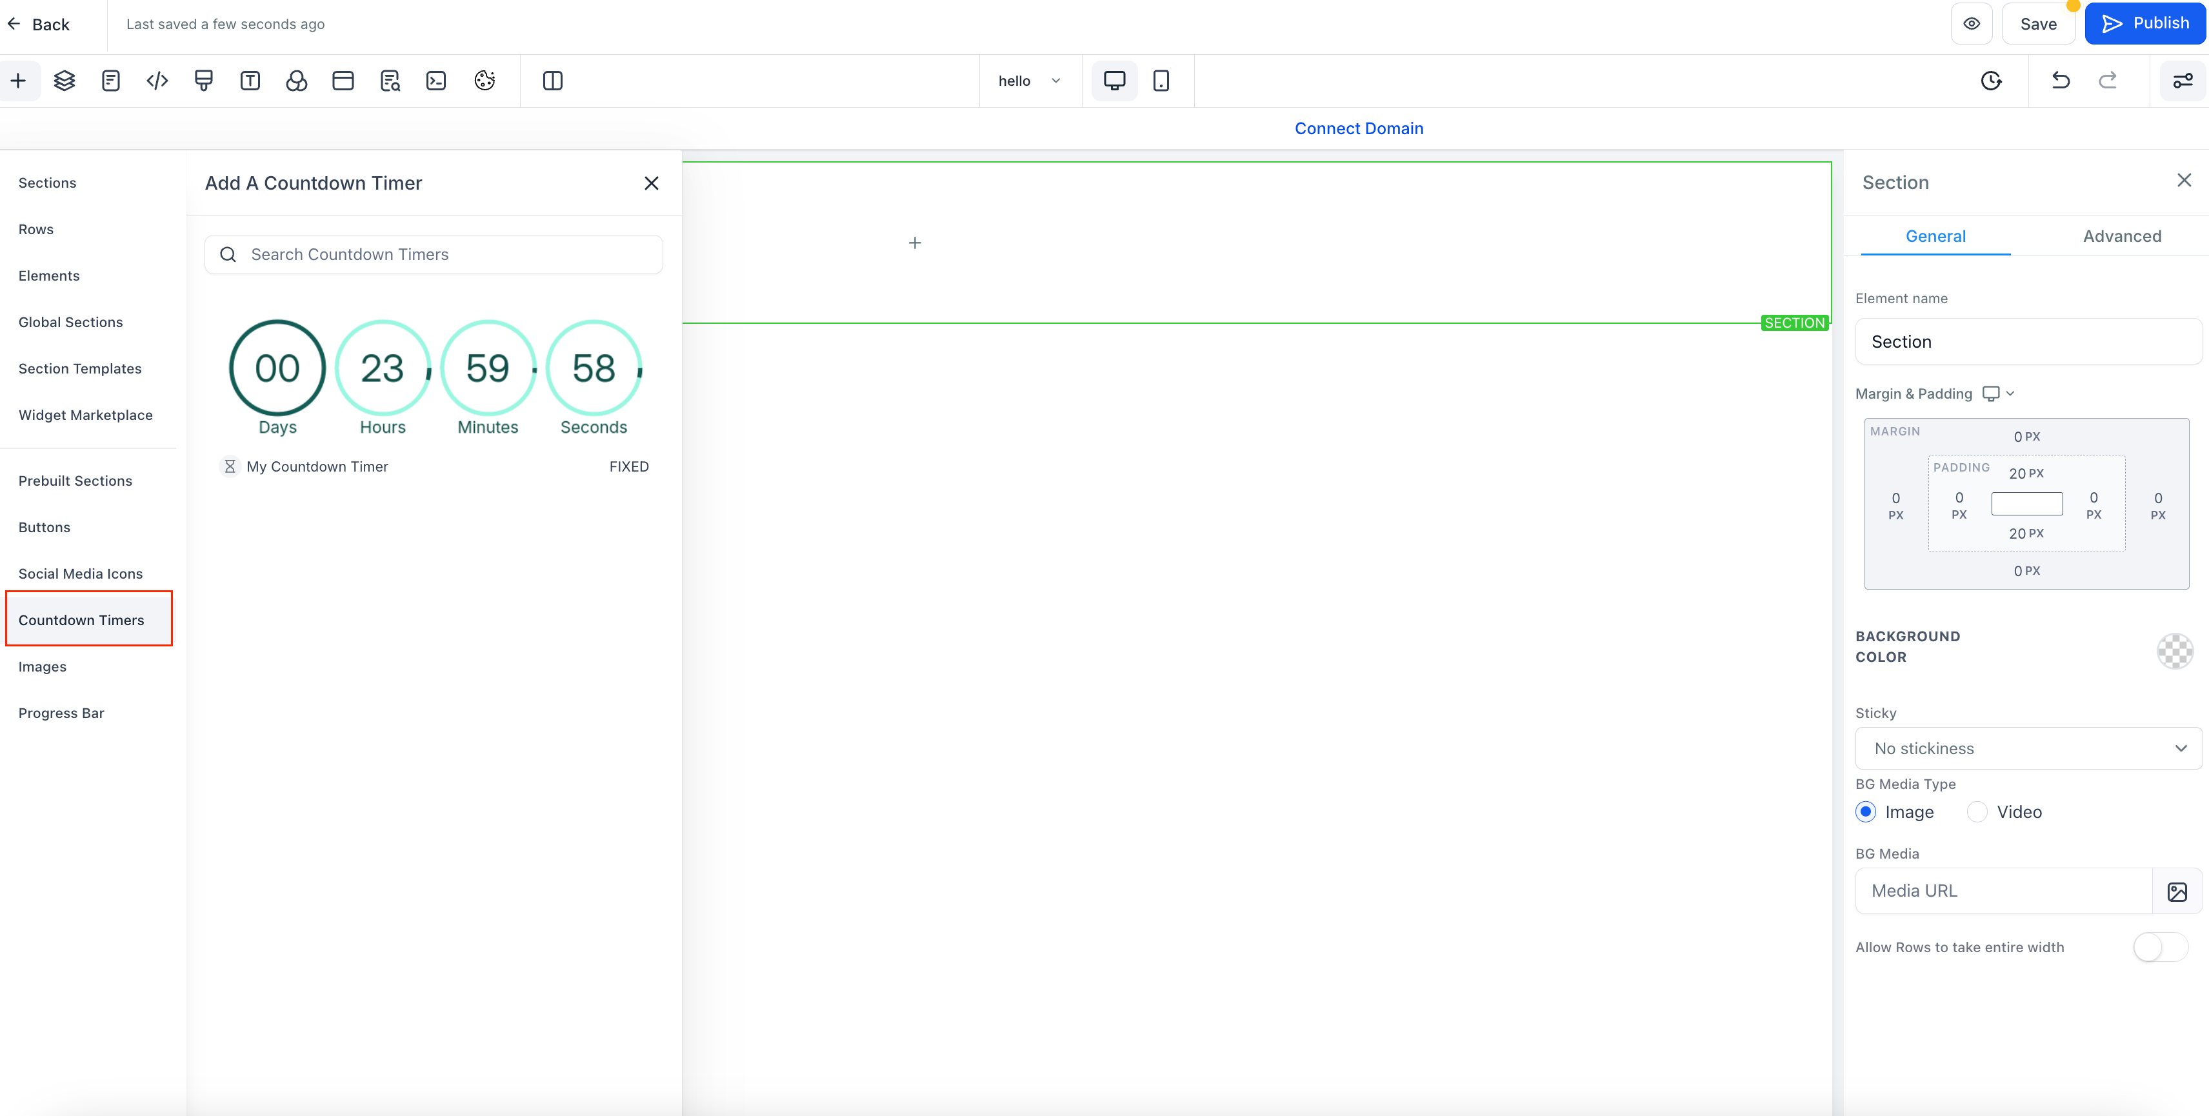Expand Margin & Padding device selector

(x=1998, y=394)
